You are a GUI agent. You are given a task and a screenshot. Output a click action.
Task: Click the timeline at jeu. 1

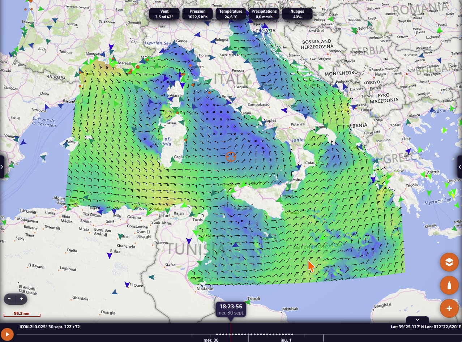click(x=286, y=340)
